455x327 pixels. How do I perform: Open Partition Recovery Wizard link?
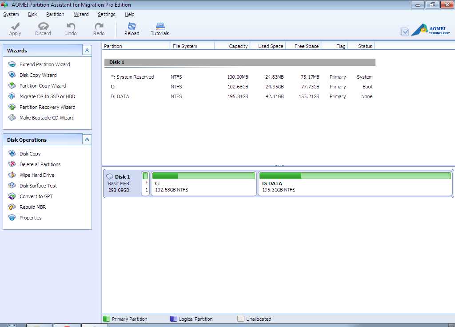click(x=47, y=107)
